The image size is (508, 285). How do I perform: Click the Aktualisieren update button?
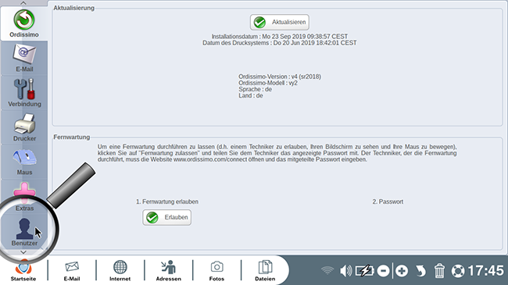pos(279,22)
